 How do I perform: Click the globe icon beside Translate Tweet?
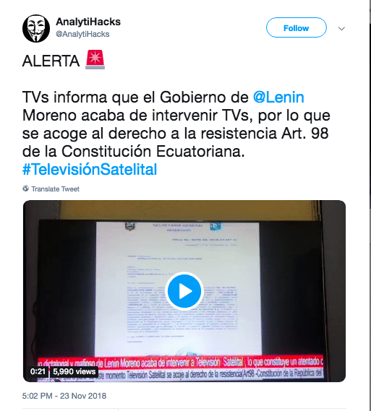pyautogui.click(x=25, y=189)
